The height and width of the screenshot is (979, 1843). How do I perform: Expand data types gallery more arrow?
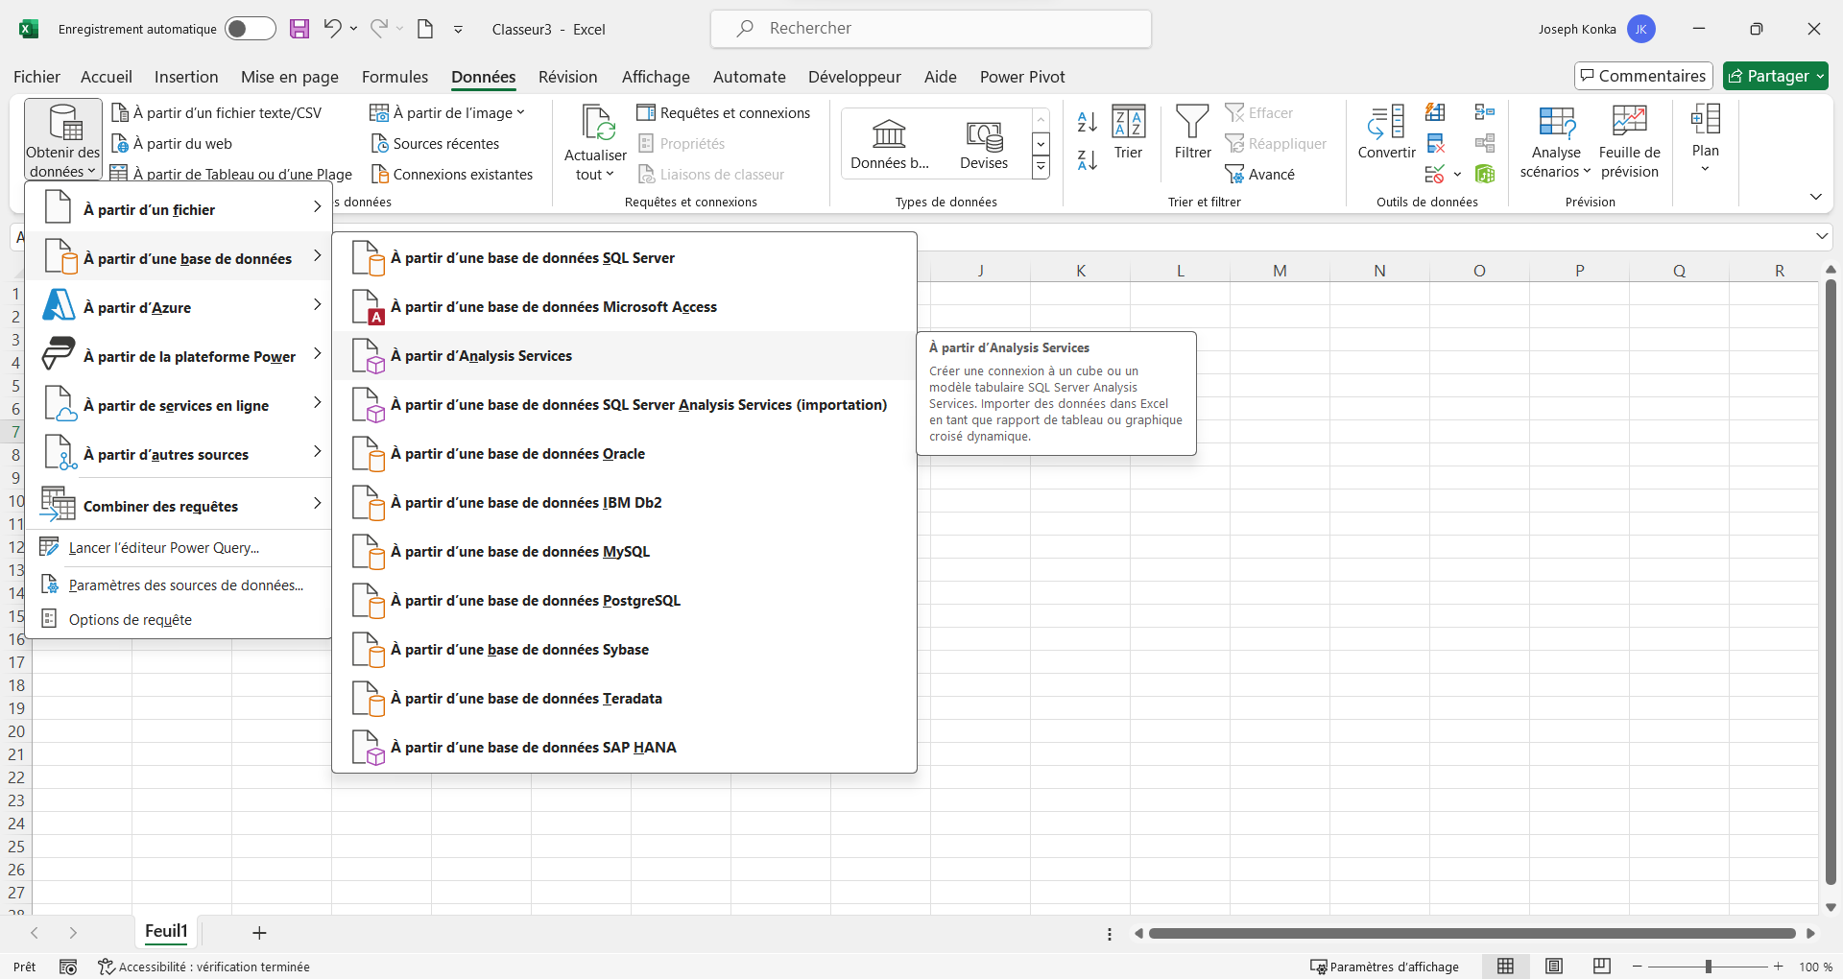(x=1041, y=168)
